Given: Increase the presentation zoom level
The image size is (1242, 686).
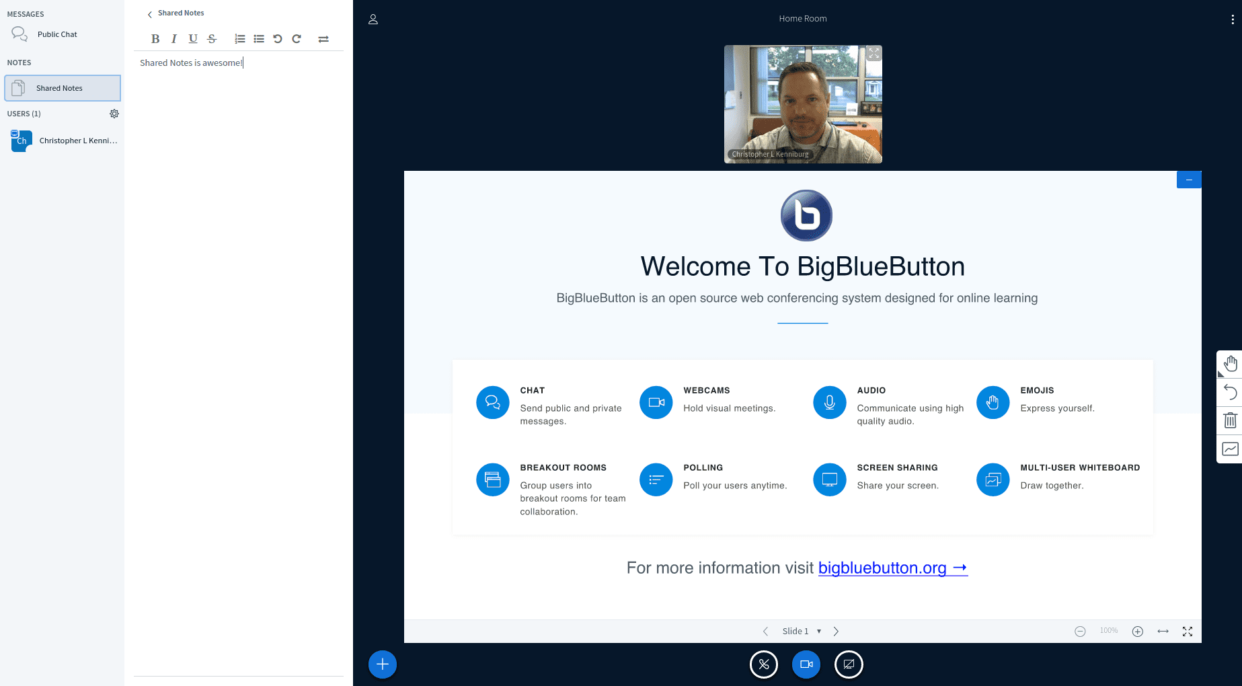Looking at the screenshot, I should [1138, 631].
